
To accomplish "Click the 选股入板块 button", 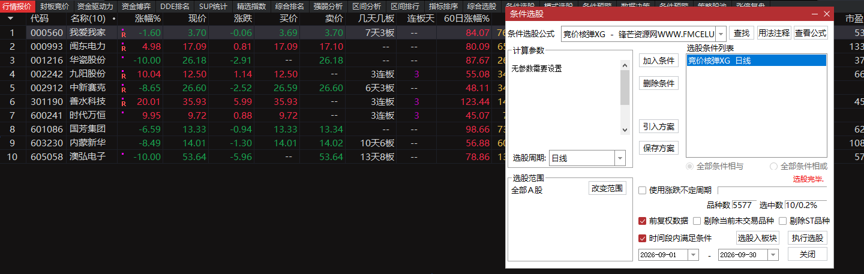I will click(x=757, y=238).
